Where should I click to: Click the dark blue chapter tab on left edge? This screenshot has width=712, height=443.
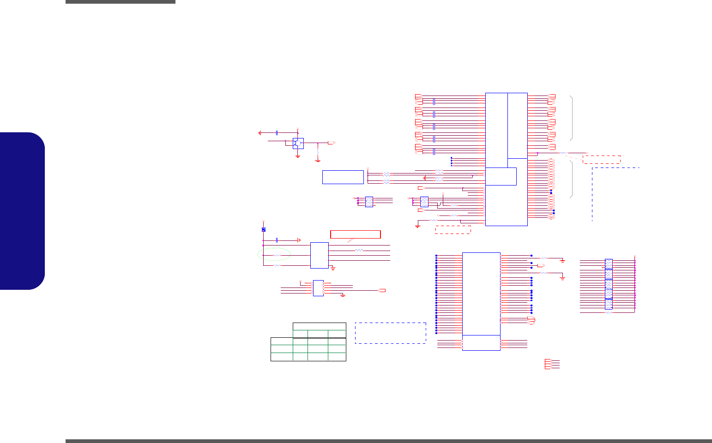click(22, 211)
